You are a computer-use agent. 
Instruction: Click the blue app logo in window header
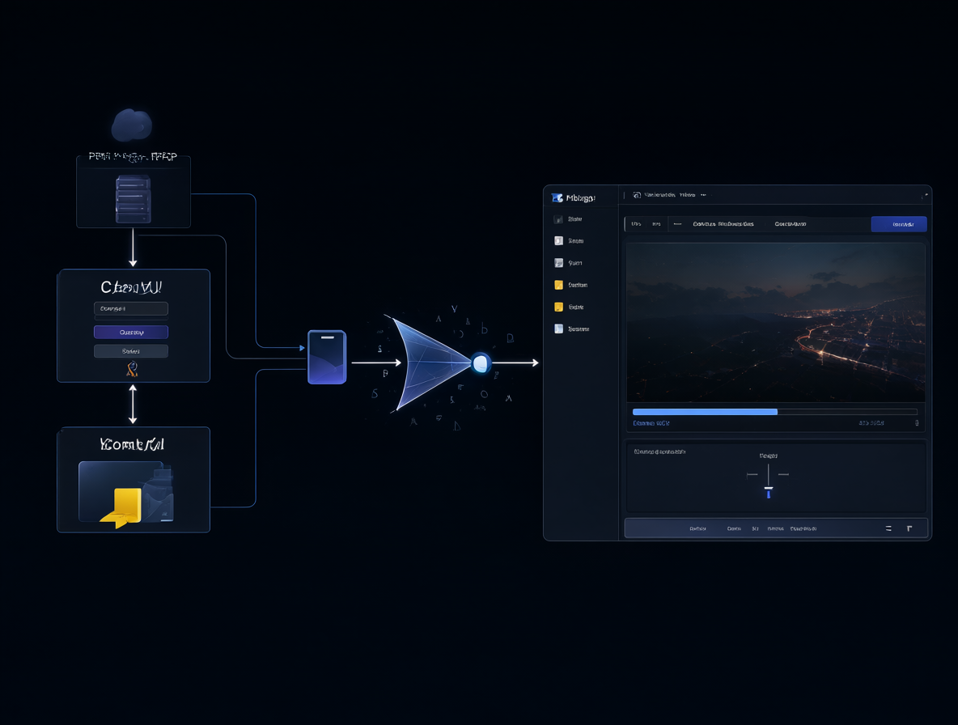(x=557, y=198)
